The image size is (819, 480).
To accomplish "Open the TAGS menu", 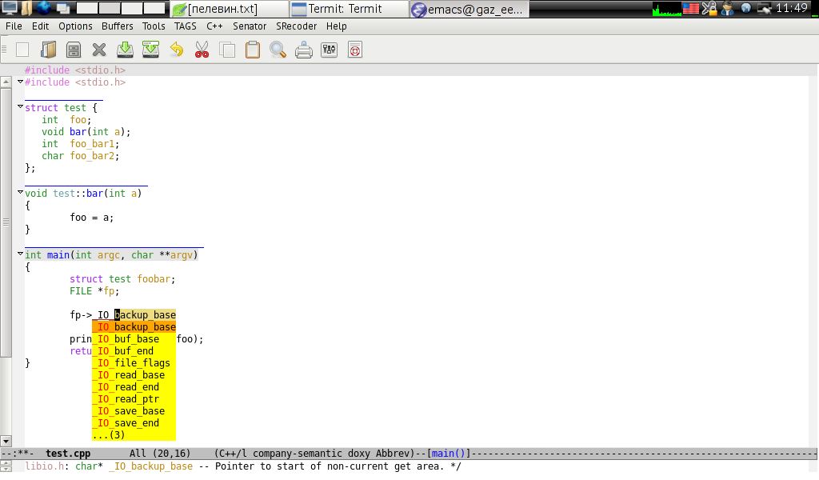I will (x=186, y=26).
